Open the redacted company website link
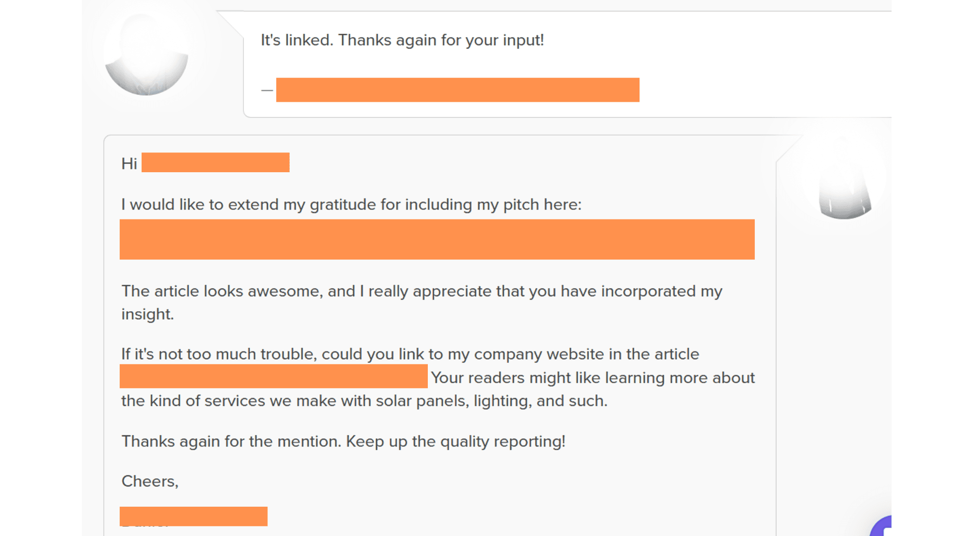954x536 pixels. [273, 376]
